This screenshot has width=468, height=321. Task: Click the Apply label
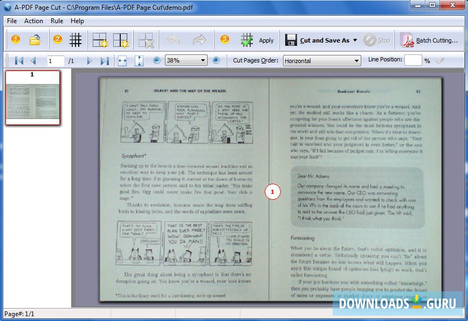coord(266,40)
